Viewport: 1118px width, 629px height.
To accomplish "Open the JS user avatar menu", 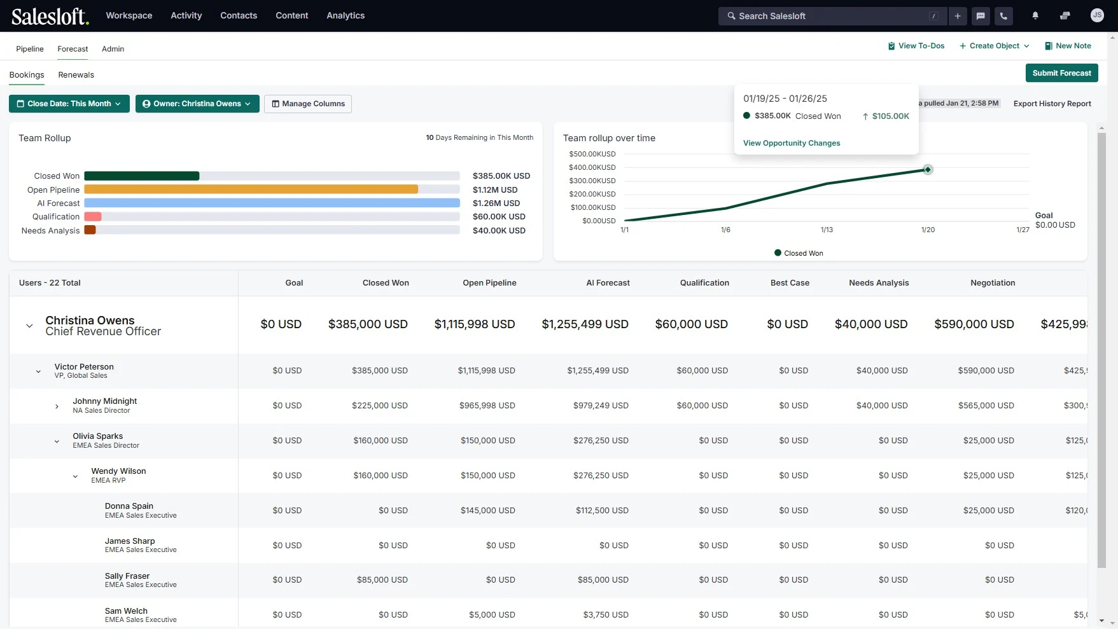I will coord(1097,15).
